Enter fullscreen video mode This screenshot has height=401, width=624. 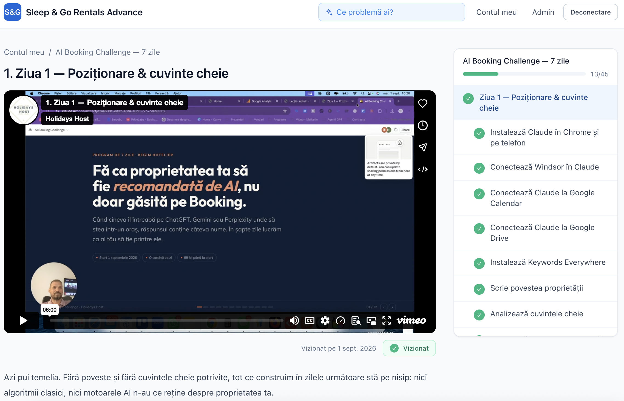[387, 320]
